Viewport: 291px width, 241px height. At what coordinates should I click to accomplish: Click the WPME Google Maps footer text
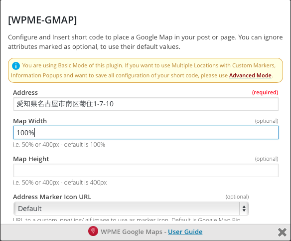click(x=132, y=232)
